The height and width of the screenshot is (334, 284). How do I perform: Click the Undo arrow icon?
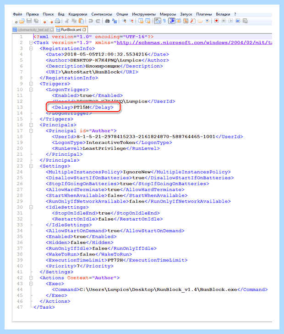pos(91,21)
